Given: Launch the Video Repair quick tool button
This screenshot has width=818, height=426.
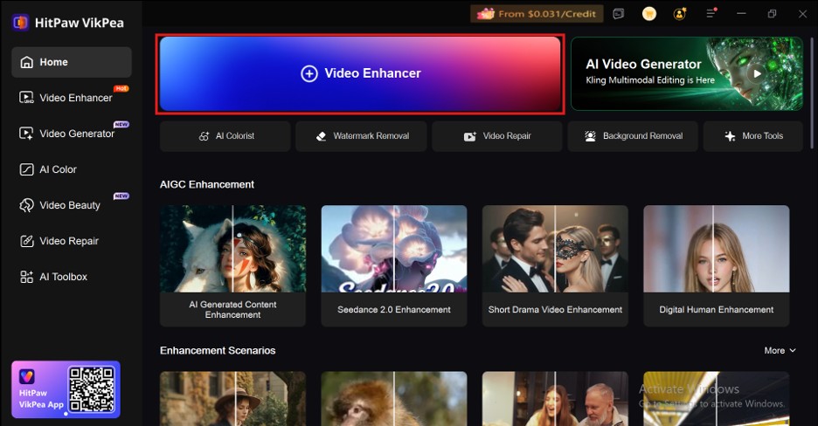Looking at the screenshot, I should click(496, 136).
